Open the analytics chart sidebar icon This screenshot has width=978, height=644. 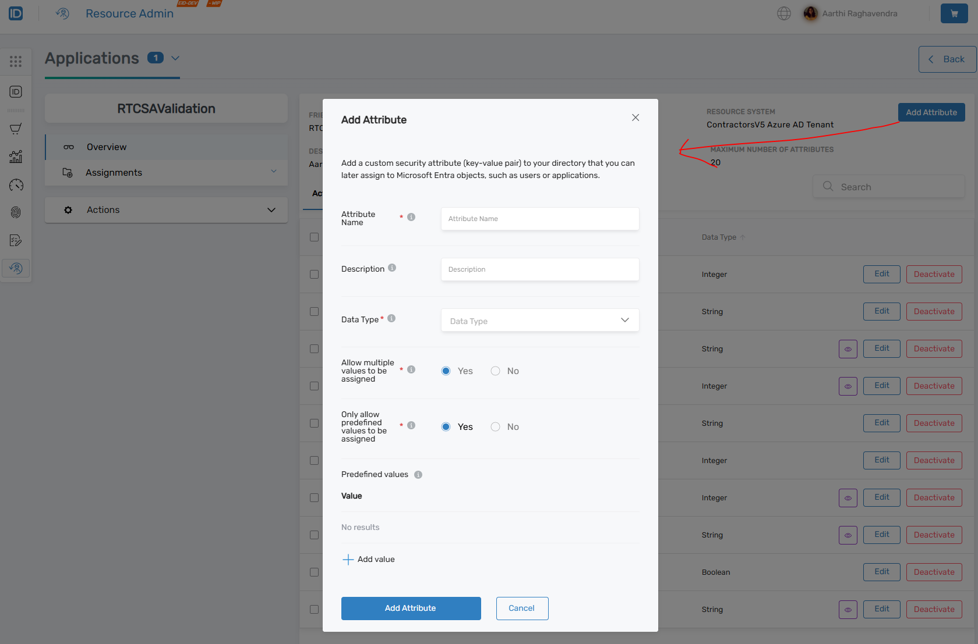pos(16,156)
